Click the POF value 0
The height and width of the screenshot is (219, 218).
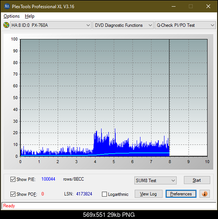pos(43,194)
